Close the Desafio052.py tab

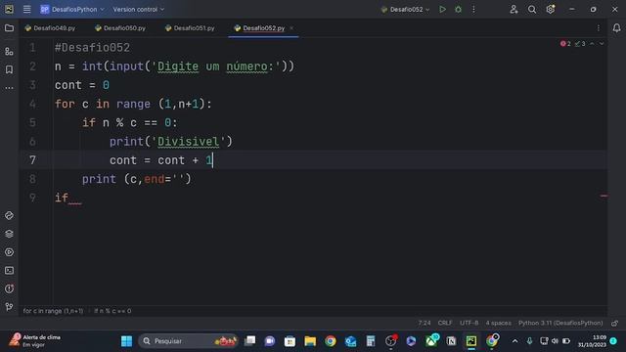(x=291, y=28)
